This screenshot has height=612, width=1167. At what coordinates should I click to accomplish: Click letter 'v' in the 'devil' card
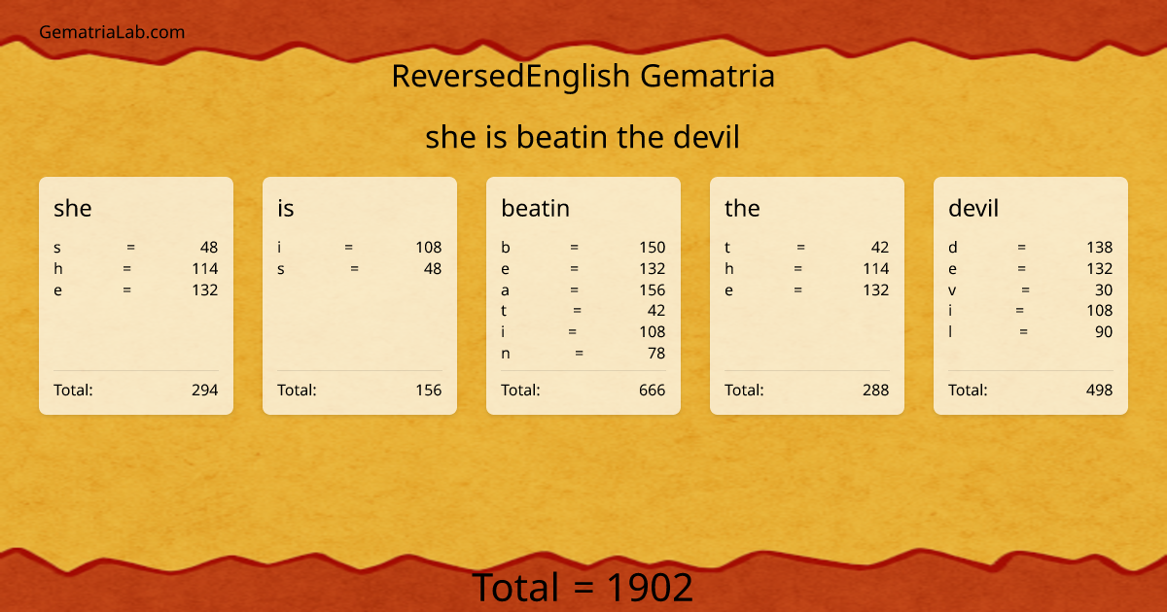tap(952, 290)
